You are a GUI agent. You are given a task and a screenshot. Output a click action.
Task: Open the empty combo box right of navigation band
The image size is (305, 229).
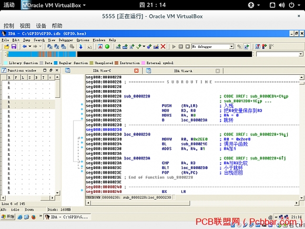coord(280,54)
